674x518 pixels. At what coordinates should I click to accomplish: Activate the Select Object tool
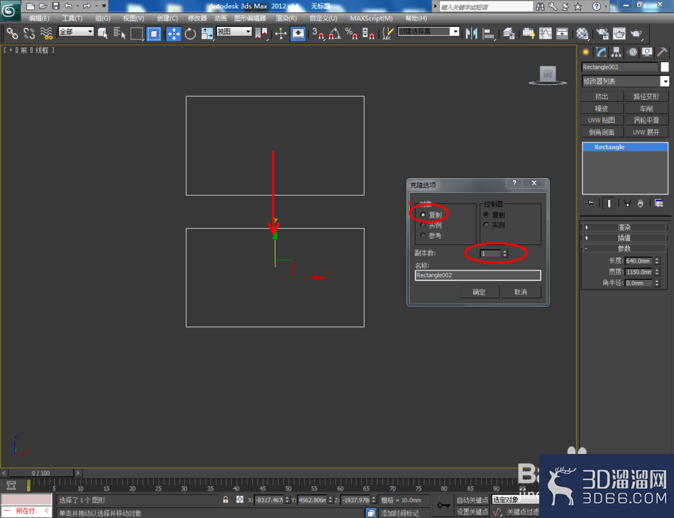tap(102, 33)
